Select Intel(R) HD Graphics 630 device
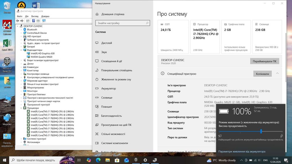This screenshot has height=164, width=292. click(43, 53)
